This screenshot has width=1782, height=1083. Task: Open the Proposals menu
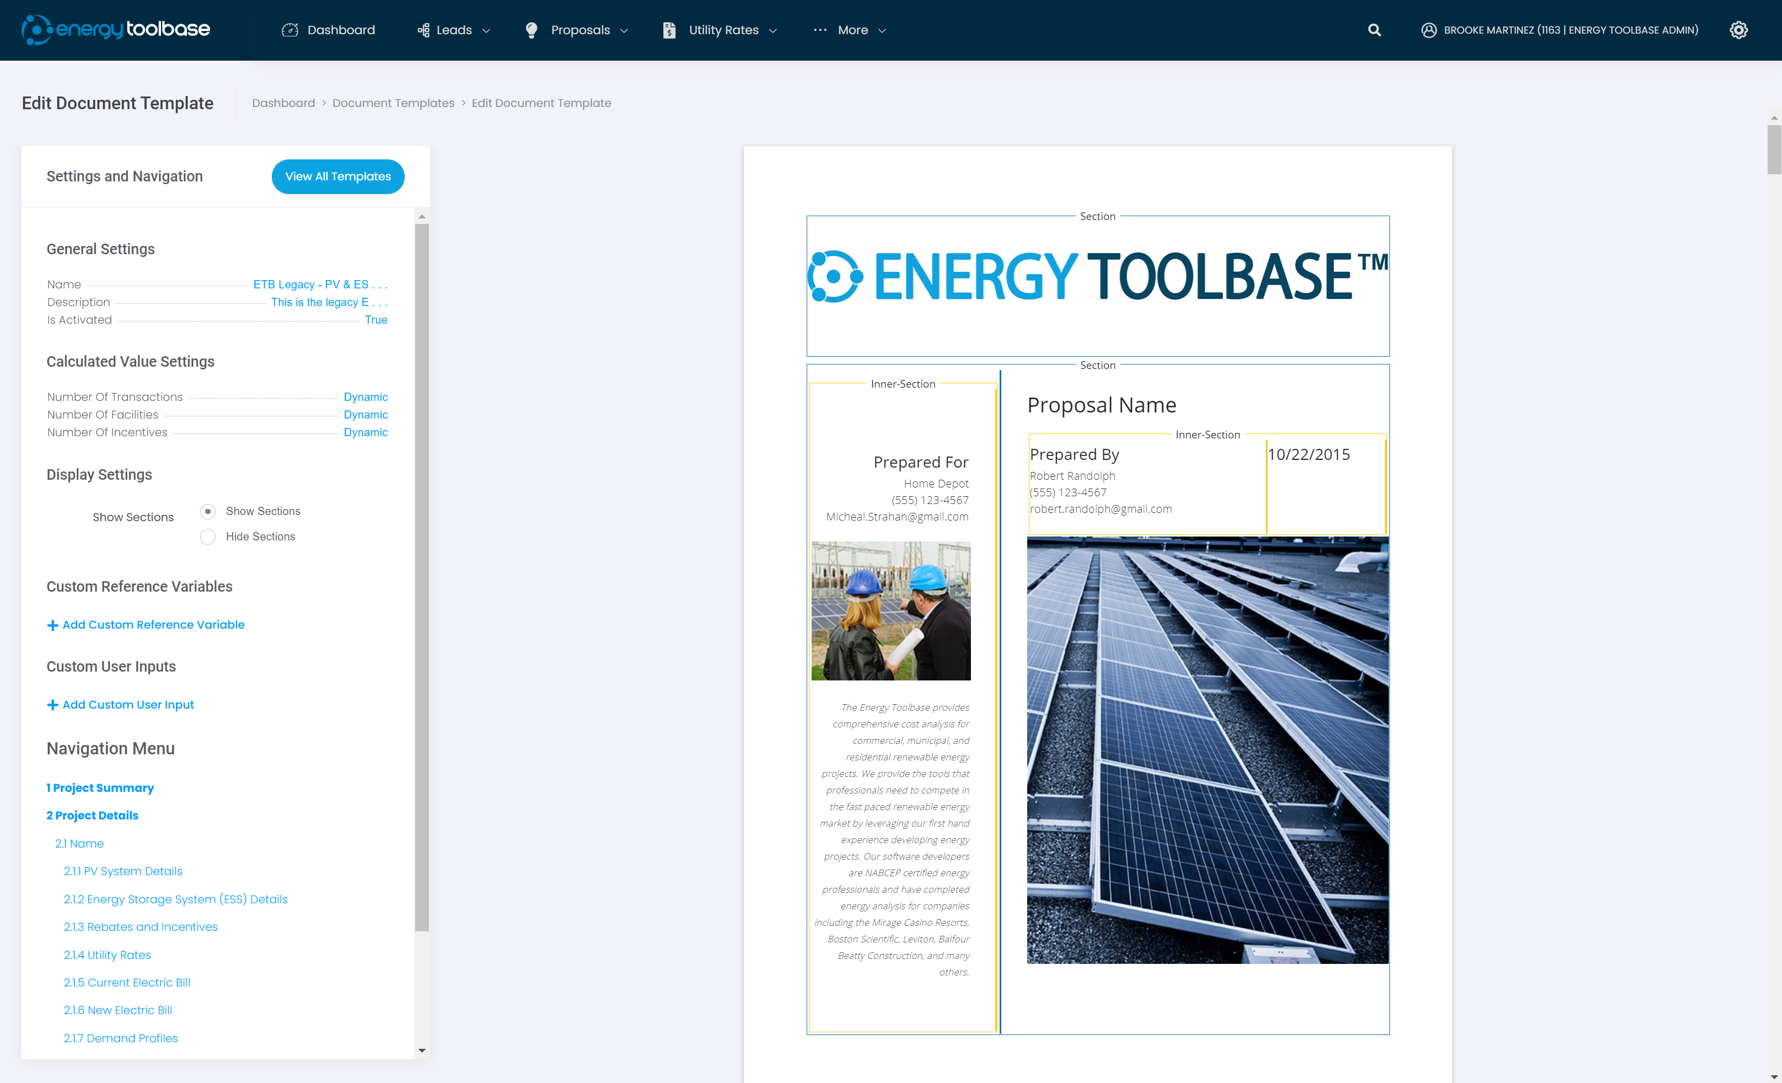576,30
